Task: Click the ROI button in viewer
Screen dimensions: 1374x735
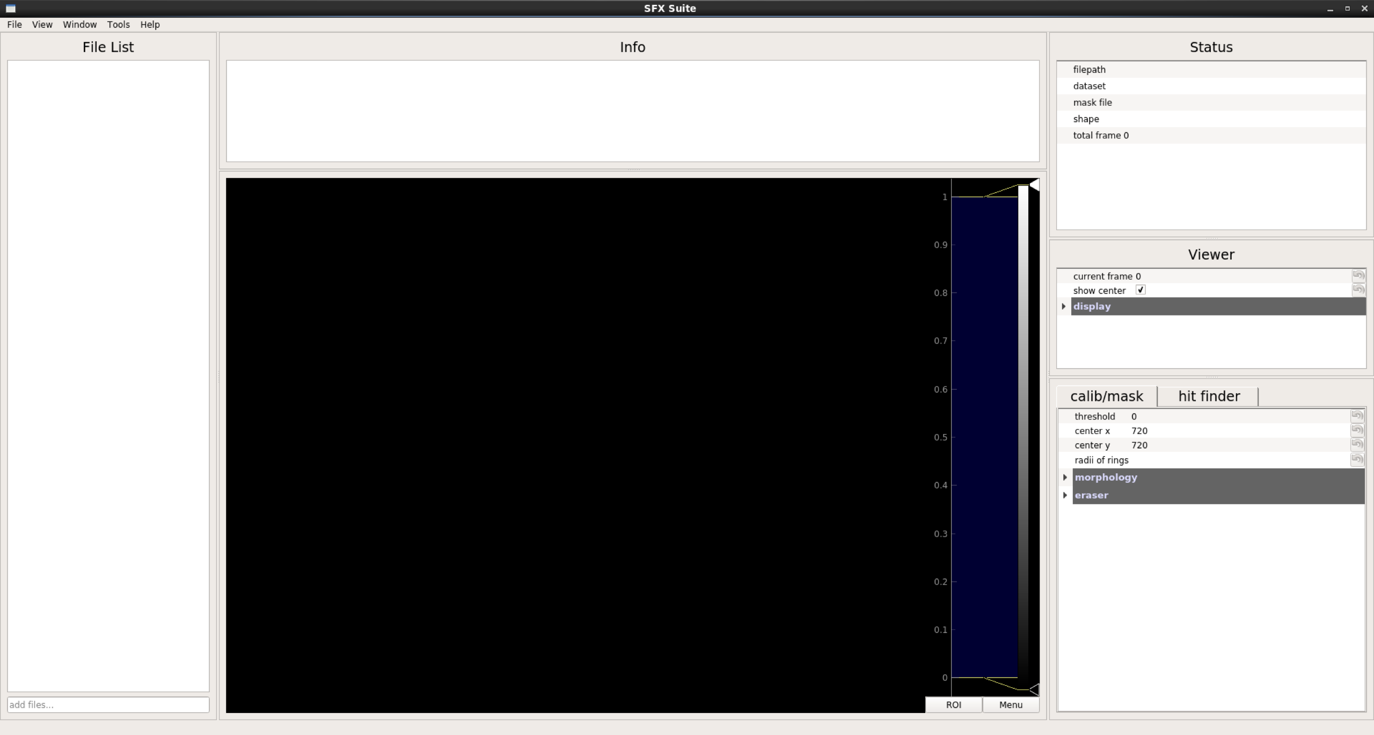Action: (953, 704)
